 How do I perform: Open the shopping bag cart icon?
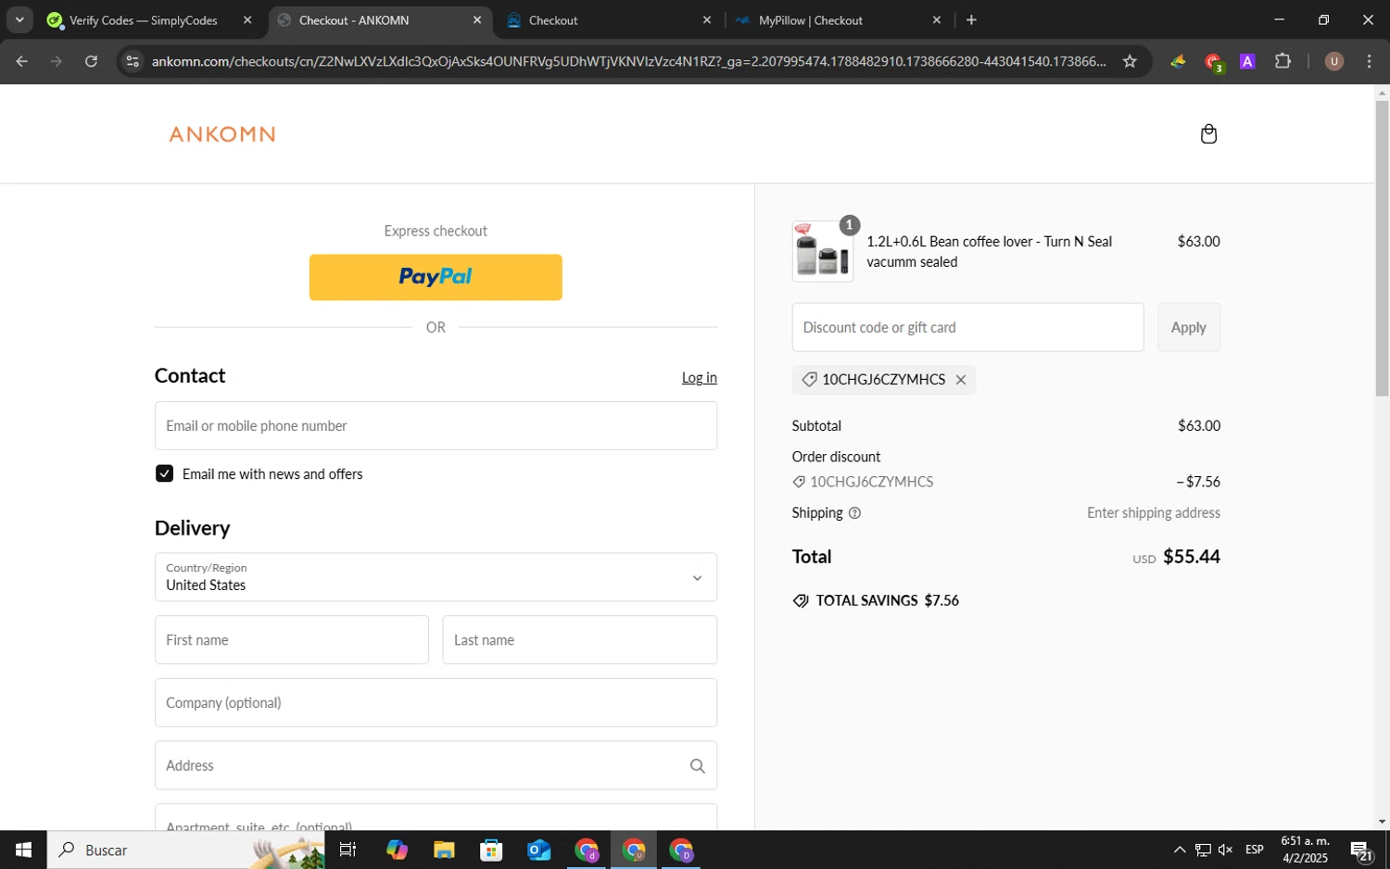click(1208, 134)
